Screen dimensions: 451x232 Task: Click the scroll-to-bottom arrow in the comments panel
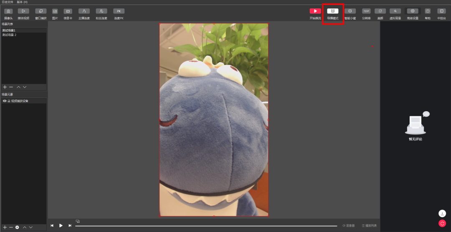pyautogui.click(x=442, y=213)
